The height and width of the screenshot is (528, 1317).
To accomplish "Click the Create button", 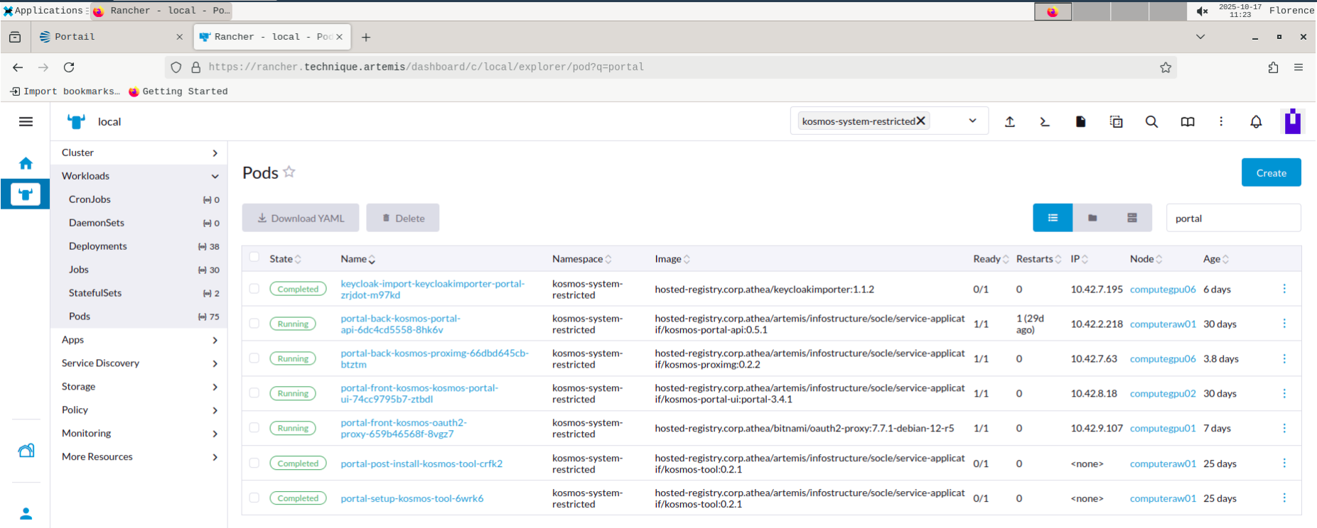I will coord(1271,172).
